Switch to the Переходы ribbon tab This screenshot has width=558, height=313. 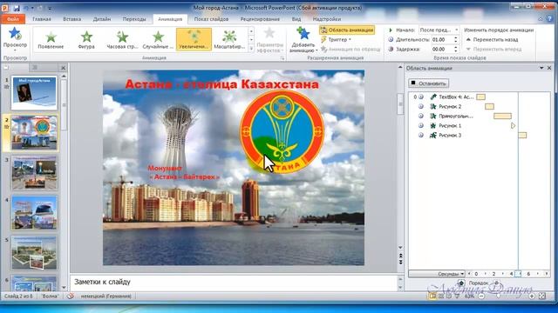click(134, 19)
